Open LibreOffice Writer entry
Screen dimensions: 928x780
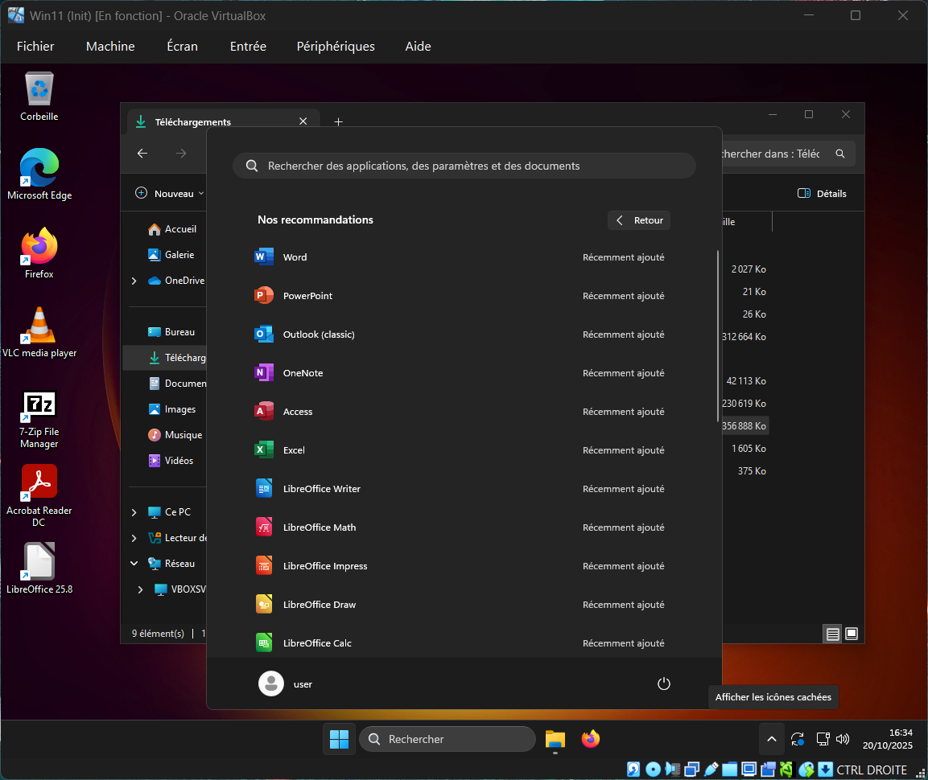(x=321, y=489)
